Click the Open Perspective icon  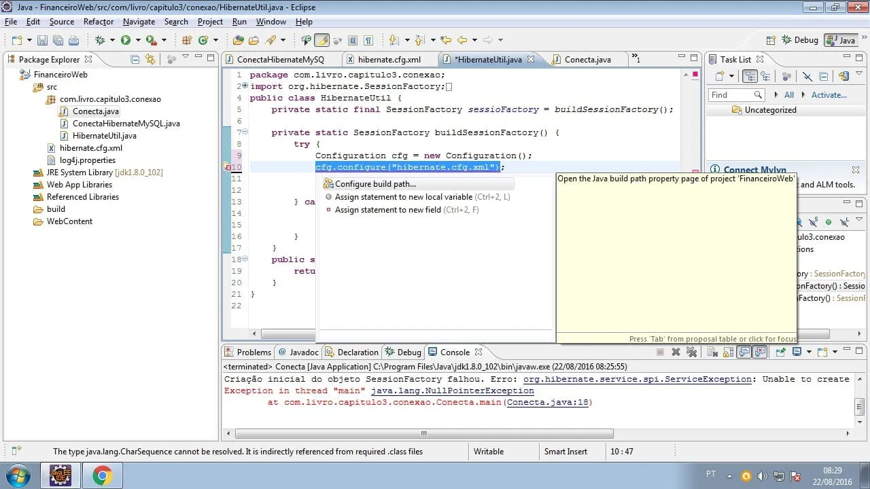click(x=771, y=40)
